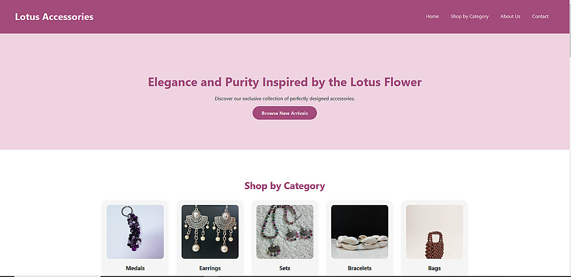This screenshot has height=277, width=571.
Task: Click the Earrings category label
Action: [x=210, y=268]
